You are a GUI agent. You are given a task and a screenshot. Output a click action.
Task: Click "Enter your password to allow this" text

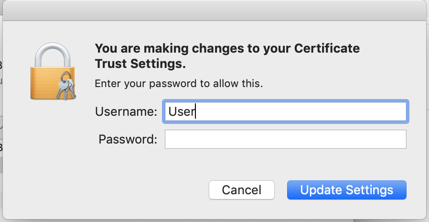179,83
